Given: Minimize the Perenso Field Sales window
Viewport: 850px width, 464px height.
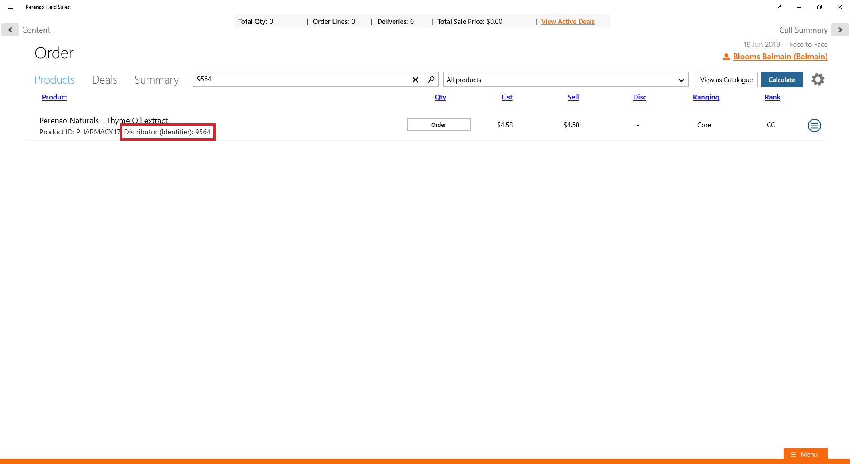Looking at the screenshot, I should pyautogui.click(x=799, y=7).
